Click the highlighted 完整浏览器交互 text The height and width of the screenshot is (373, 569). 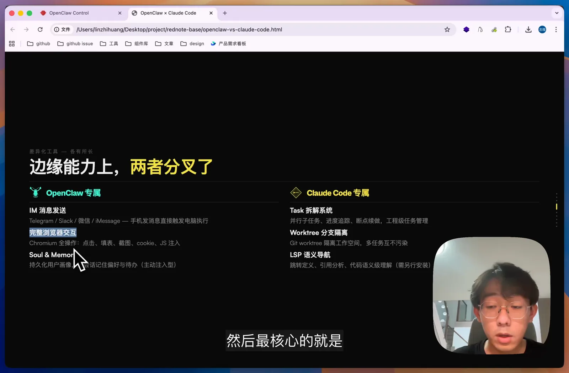point(53,233)
